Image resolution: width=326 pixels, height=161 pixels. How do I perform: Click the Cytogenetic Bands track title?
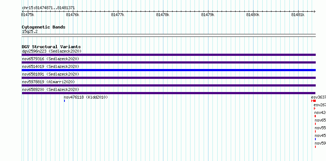click(x=44, y=27)
